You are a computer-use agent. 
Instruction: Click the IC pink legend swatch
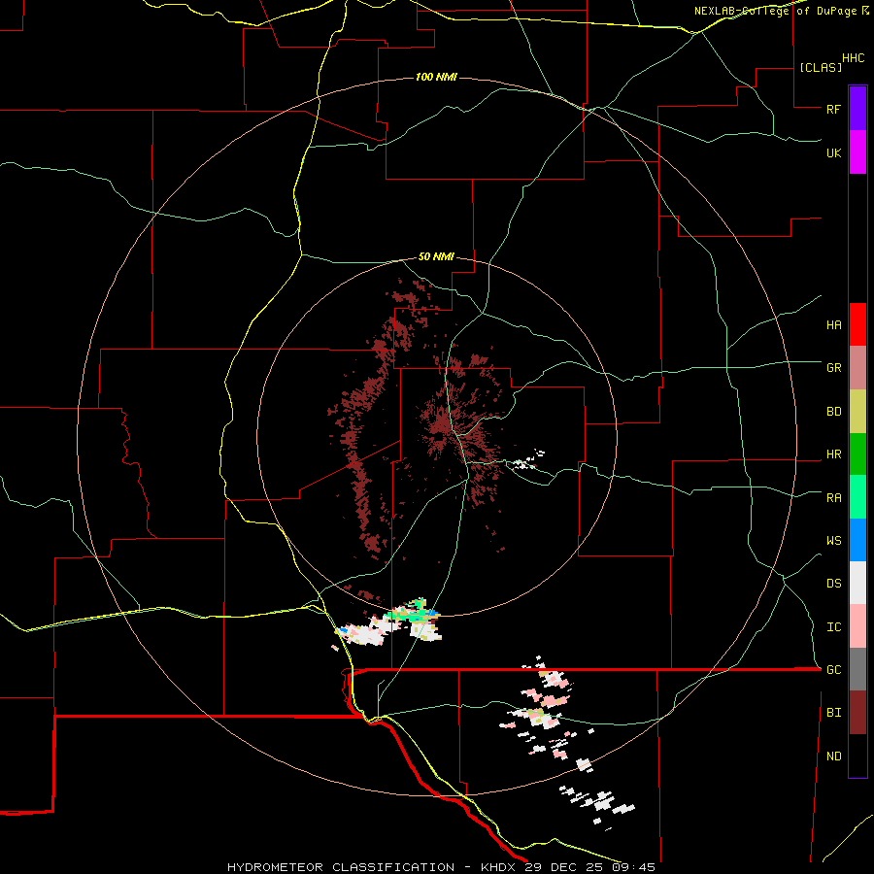pos(857,626)
